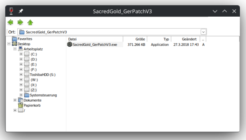Click the Arbeitsplatz computer icon
Image resolution: width=246 pixels, height=140 pixels.
pyautogui.click(x=20, y=49)
